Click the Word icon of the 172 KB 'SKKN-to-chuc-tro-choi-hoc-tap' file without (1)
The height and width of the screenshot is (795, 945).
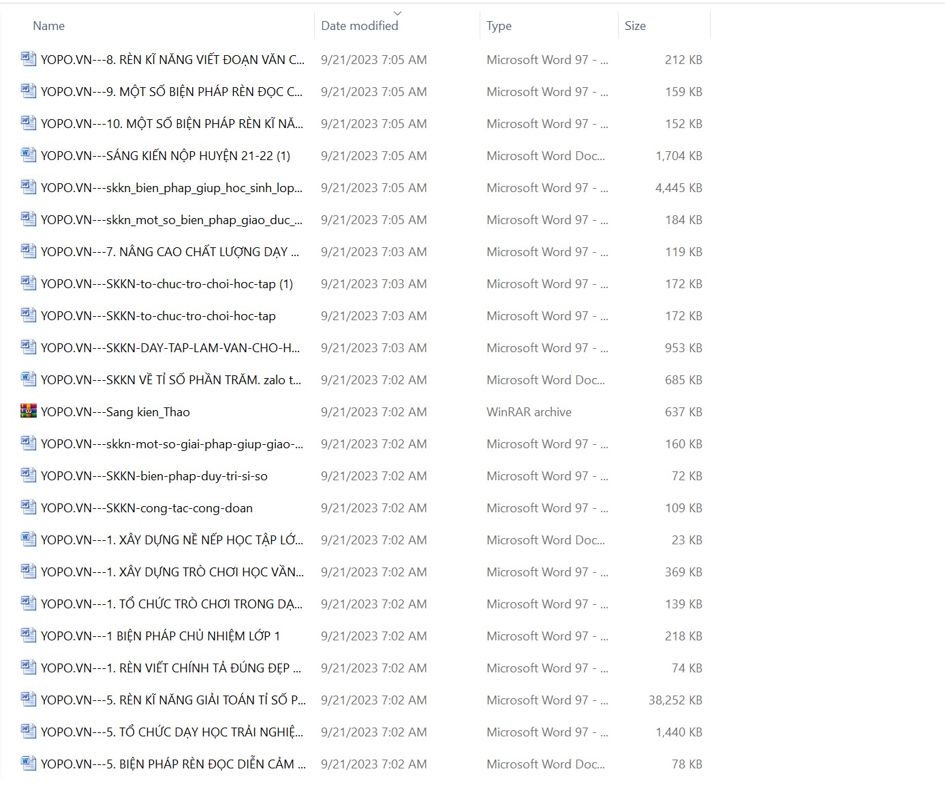coord(29,315)
